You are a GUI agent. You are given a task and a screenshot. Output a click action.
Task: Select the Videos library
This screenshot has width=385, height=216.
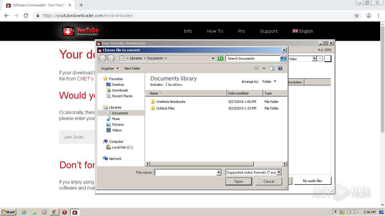click(117, 130)
